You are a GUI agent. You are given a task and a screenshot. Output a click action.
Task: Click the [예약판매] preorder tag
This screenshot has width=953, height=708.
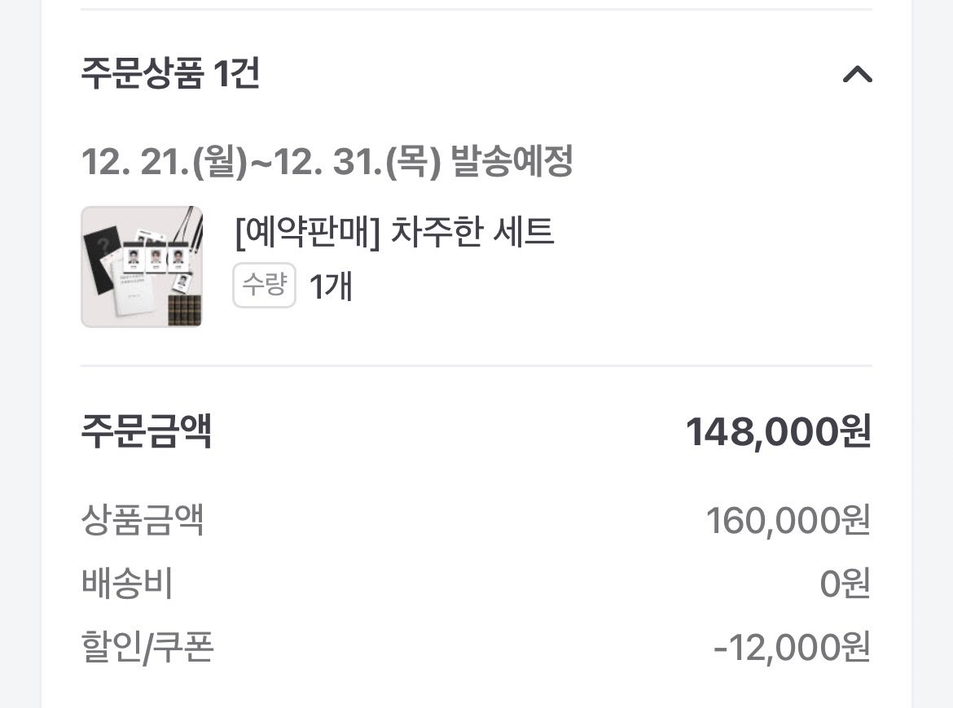point(308,232)
